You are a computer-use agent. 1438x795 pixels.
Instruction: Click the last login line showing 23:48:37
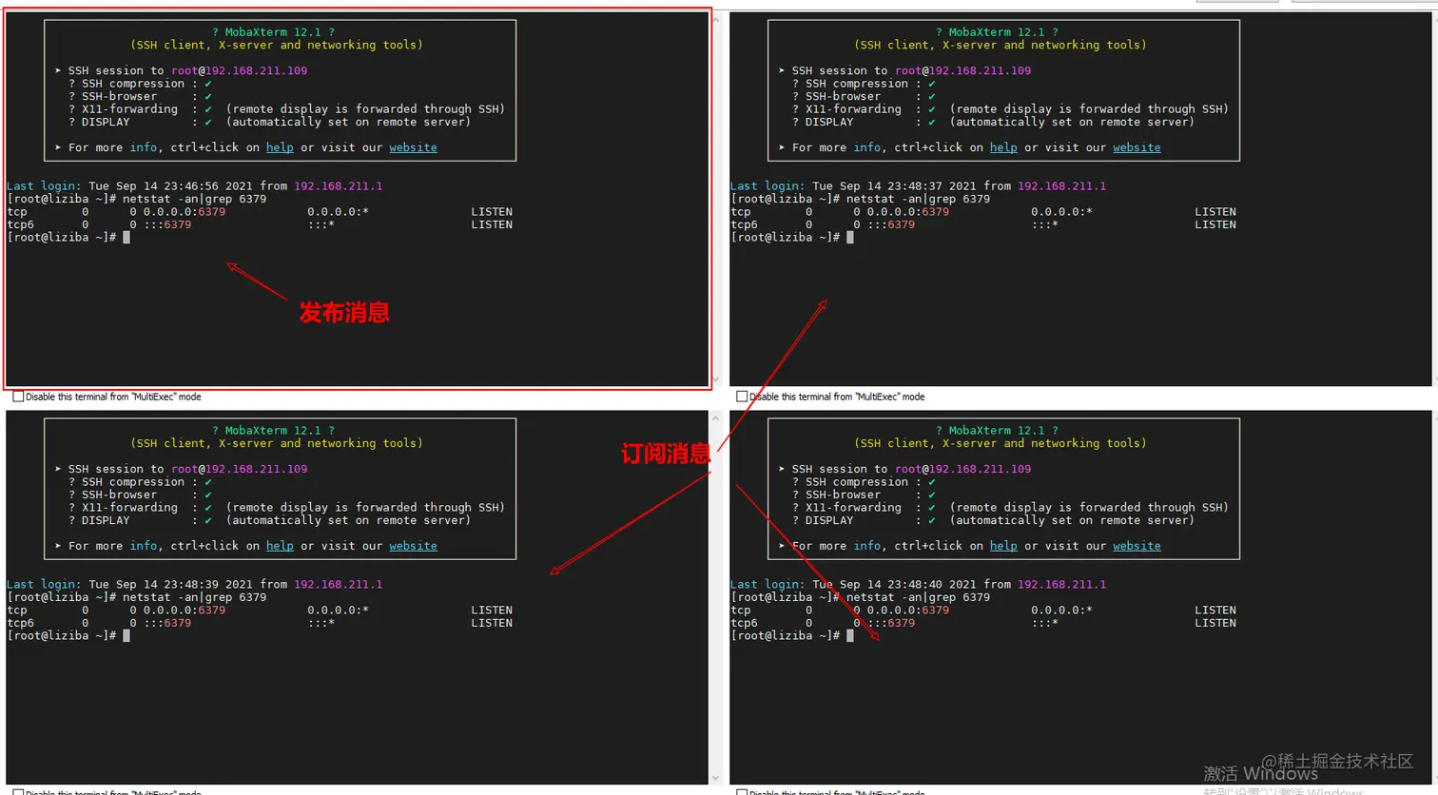(919, 186)
